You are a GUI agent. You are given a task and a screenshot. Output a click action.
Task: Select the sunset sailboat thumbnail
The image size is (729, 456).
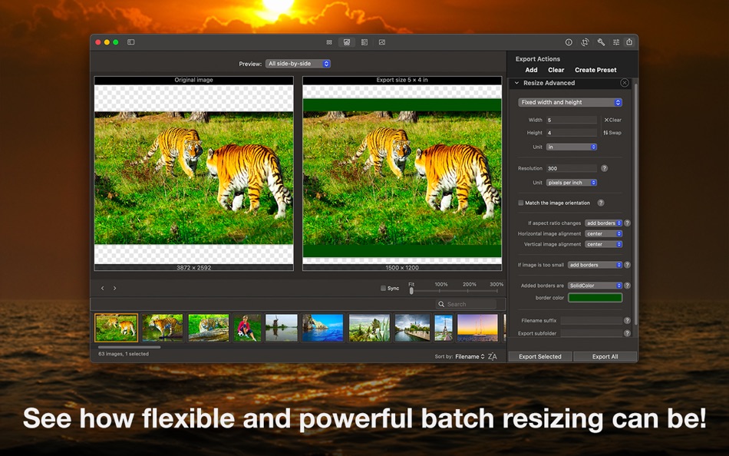[477, 328]
